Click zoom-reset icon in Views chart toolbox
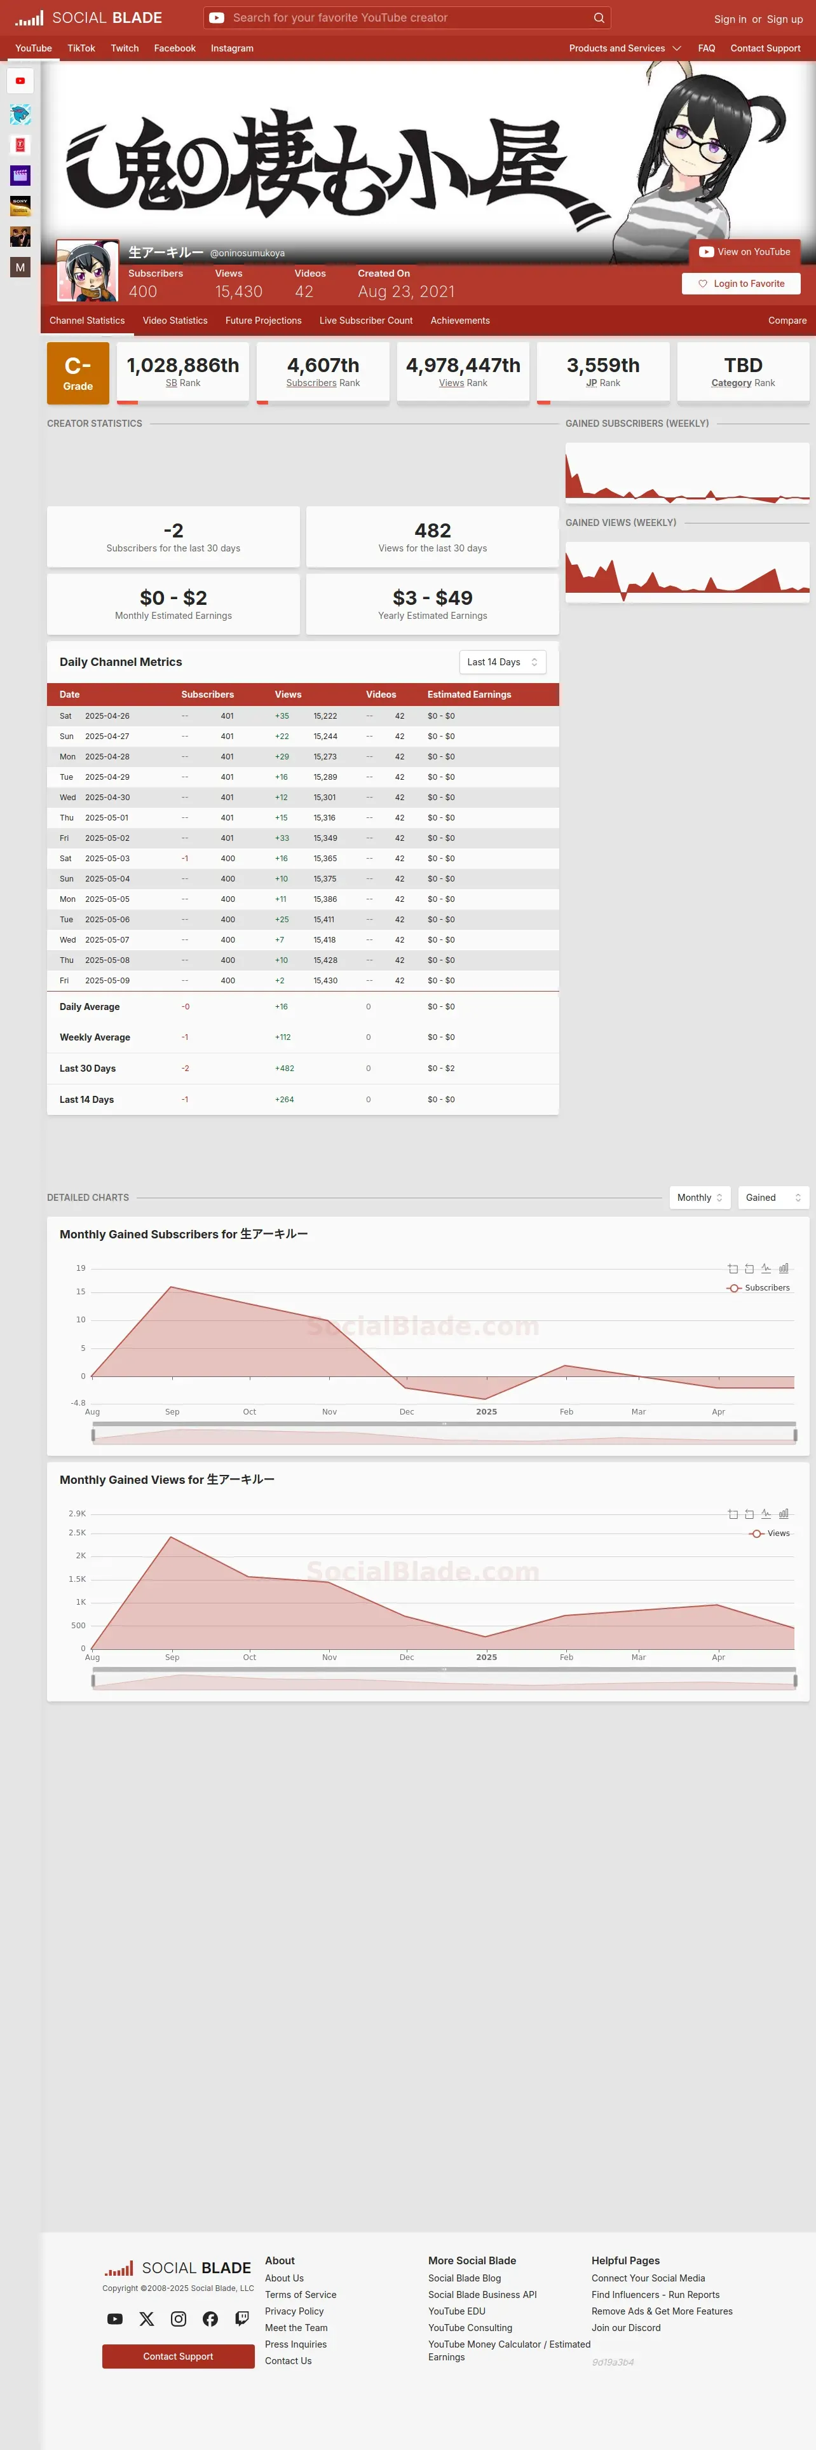 (x=749, y=1514)
